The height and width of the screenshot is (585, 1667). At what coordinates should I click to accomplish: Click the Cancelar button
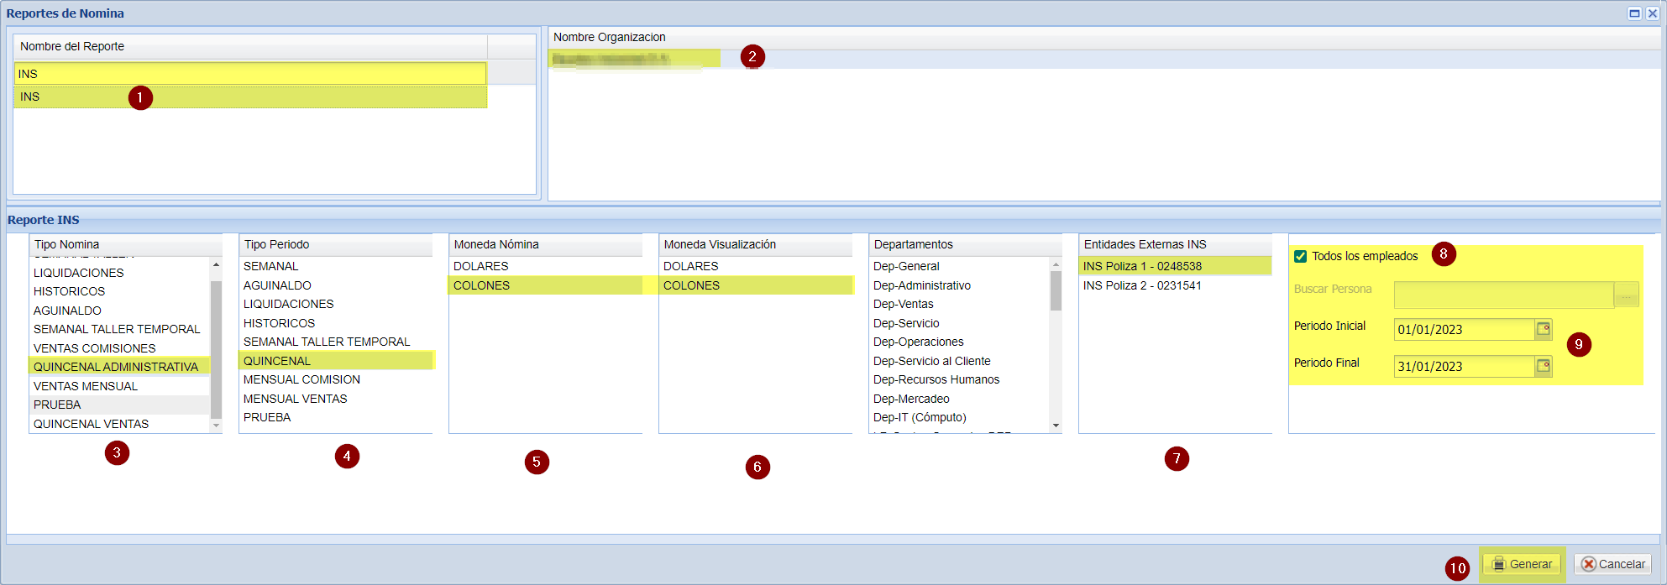pyautogui.click(x=1612, y=564)
